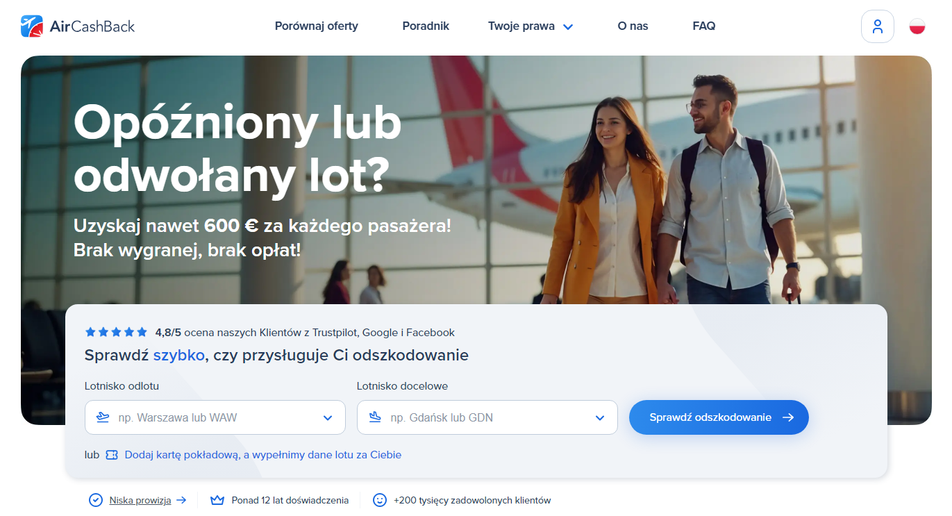
Task: Click the departing plane icon in the departure field
Action: tap(103, 417)
